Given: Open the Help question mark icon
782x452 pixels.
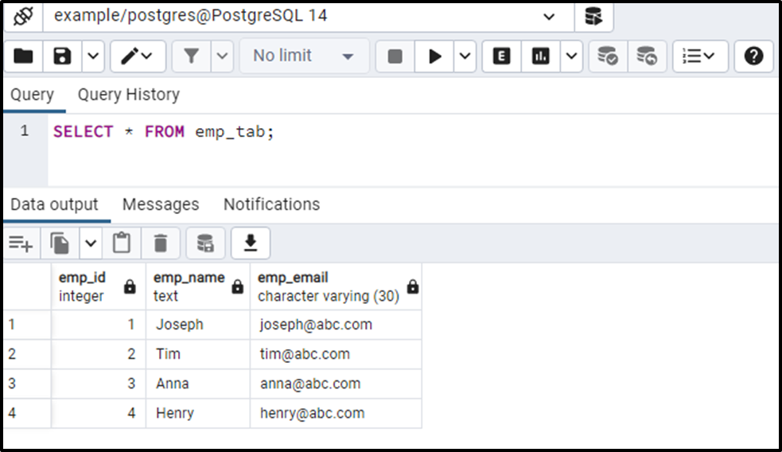Looking at the screenshot, I should click(753, 56).
